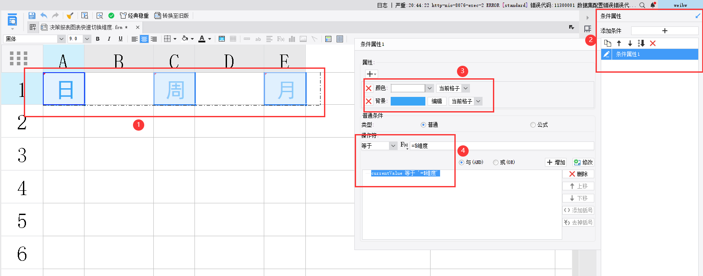Viewport: 703px width, 276px height.
Task: Expand the font color dropdown arrow
Action: point(210,39)
